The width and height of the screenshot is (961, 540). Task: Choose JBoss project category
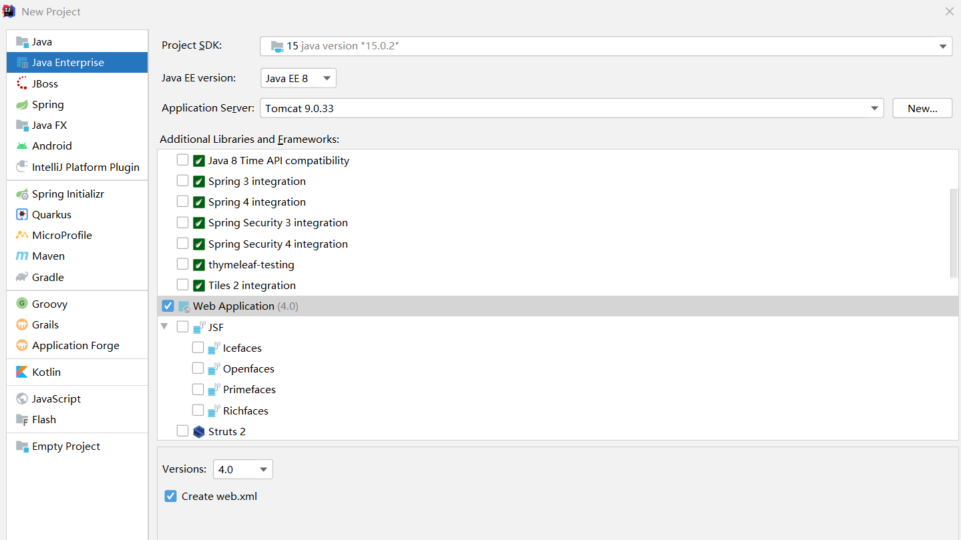(x=77, y=83)
